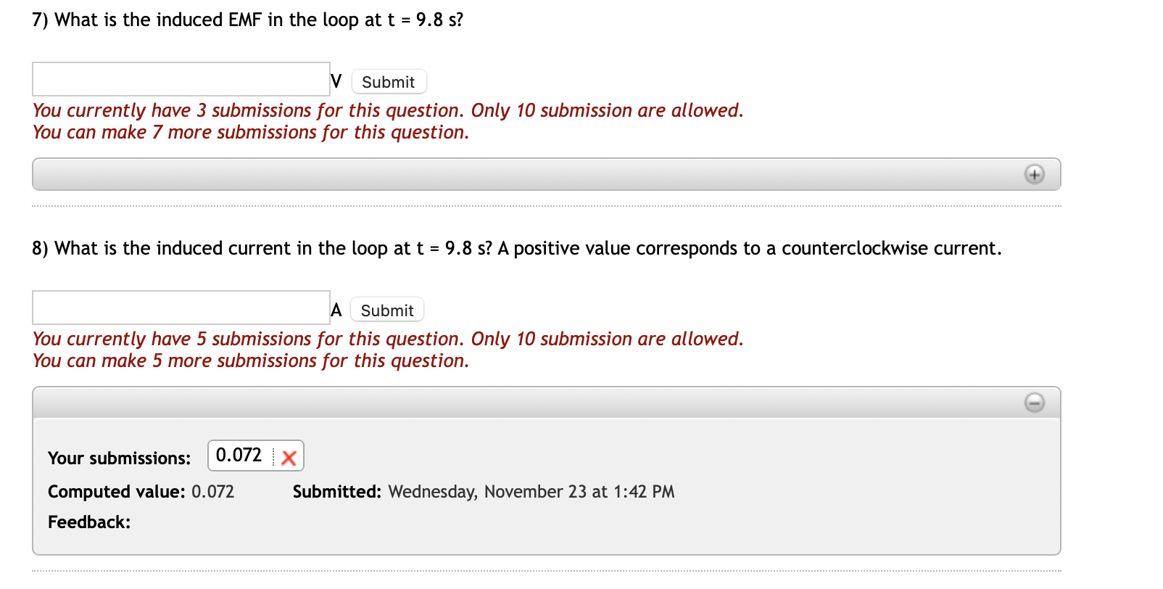This screenshot has width=1163, height=589.
Task: Open the submission details disclosure for question 8
Action: [x=1034, y=402]
